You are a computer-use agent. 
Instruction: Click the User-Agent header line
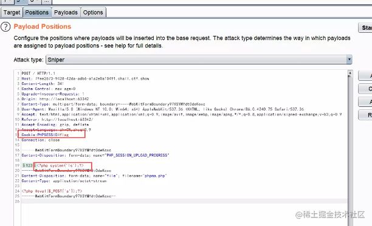click(162, 109)
